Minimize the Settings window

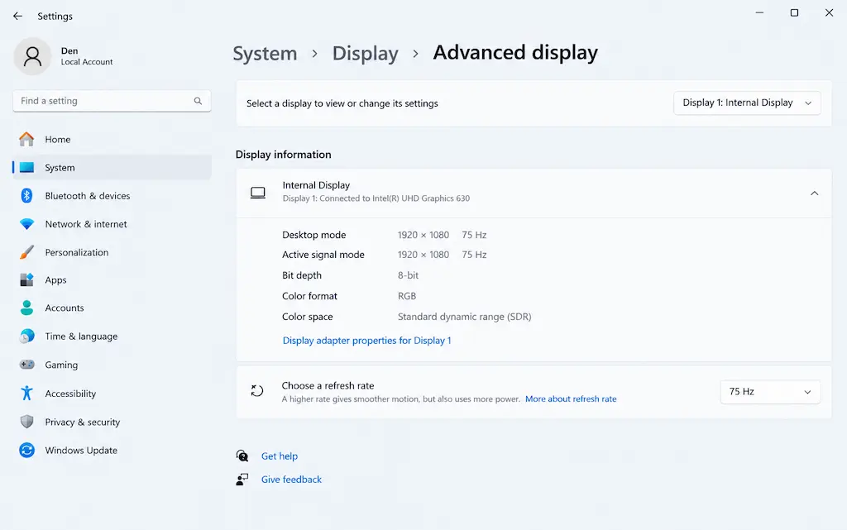pos(759,12)
